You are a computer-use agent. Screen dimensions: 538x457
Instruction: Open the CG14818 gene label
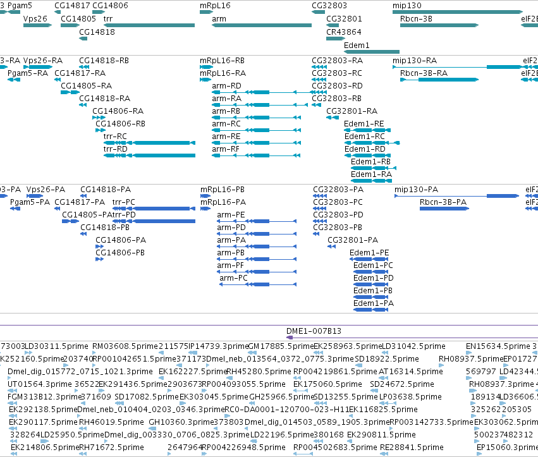(97, 32)
